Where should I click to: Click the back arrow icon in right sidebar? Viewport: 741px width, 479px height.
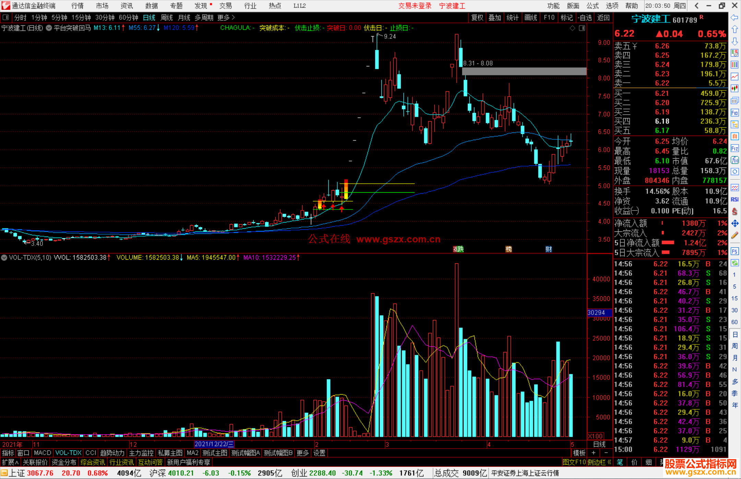(x=734, y=18)
